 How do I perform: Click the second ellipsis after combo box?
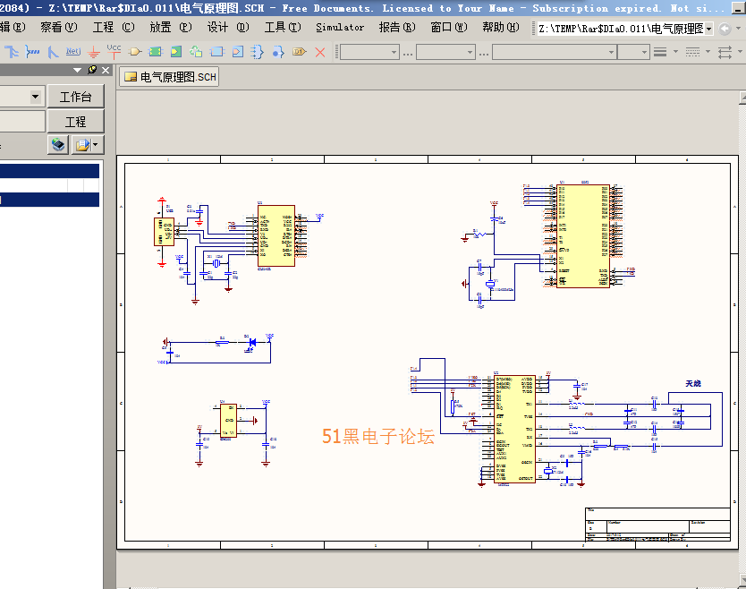[x=483, y=54]
